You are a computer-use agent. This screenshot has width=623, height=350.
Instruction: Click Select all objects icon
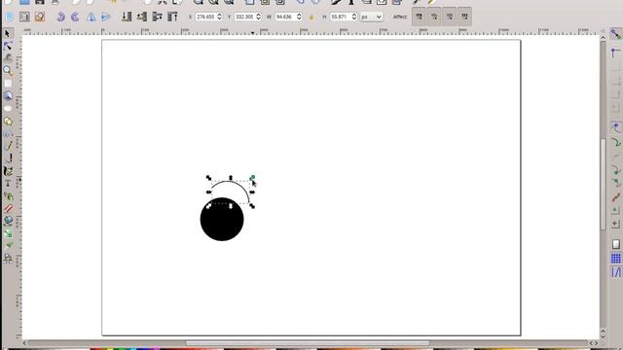click(10, 17)
